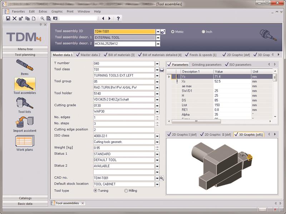Click the Cutting edge position field
Screen dimensions: 286x214
(x=124, y=130)
